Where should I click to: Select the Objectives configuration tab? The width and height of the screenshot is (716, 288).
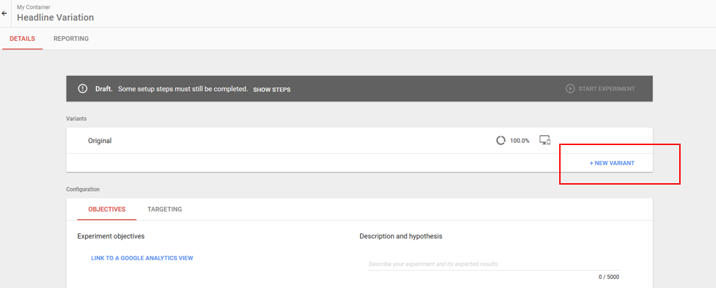(107, 209)
